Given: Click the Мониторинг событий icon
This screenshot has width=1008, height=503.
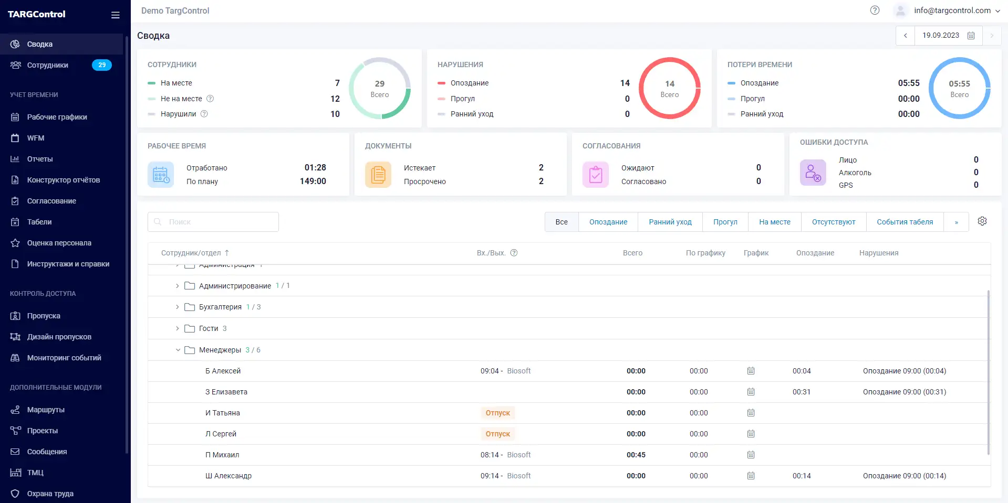Looking at the screenshot, I should (x=15, y=358).
